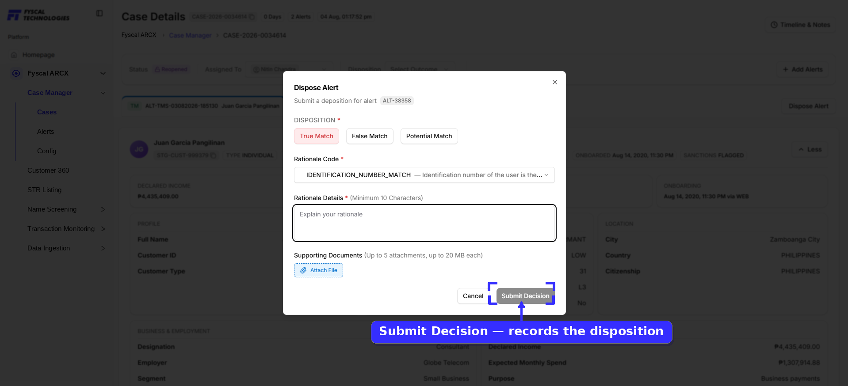
Task: Open the Rationale Code dropdown
Action: click(x=424, y=175)
